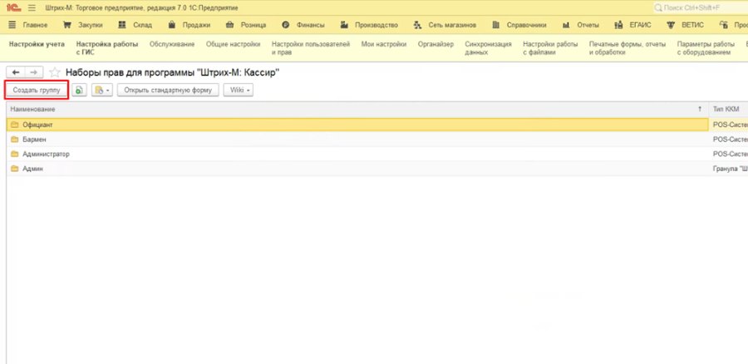The width and height of the screenshot is (748, 364).
Task: Go to the Продажи bag section
Action: 189,25
